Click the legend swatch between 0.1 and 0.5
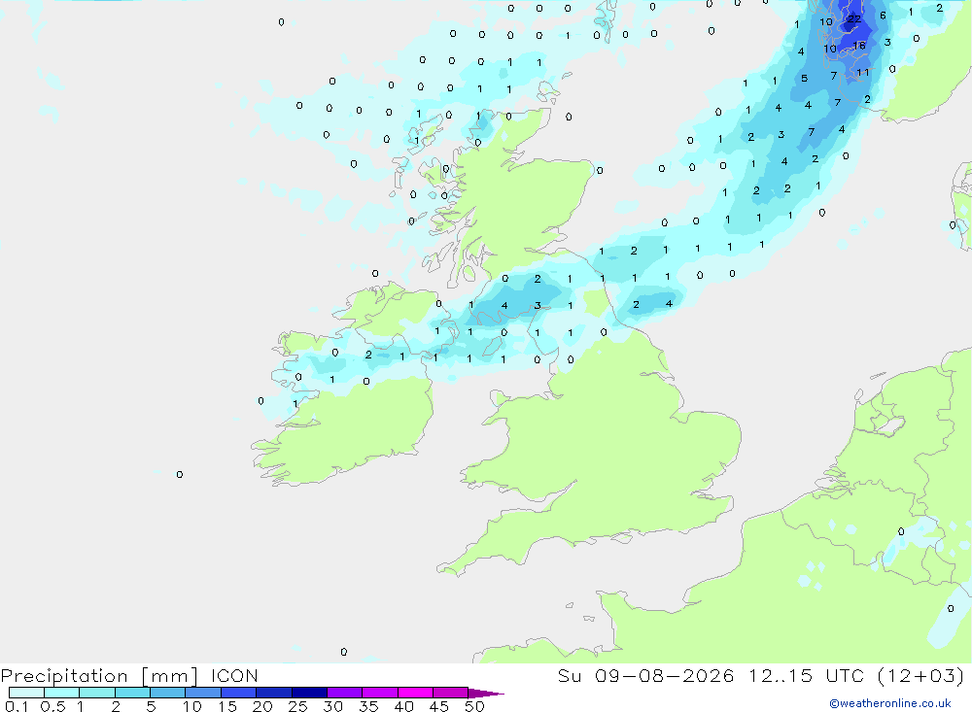This screenshot has height=712, width=972. click(26, 693)
